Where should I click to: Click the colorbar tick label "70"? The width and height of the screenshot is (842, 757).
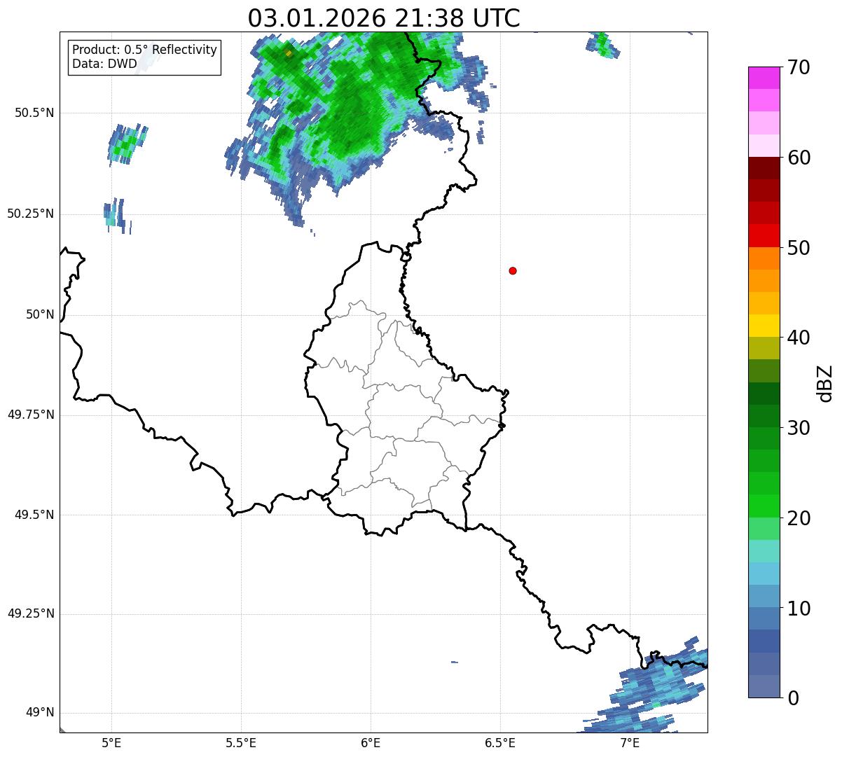pyautogui.click(x=799, y=67)
